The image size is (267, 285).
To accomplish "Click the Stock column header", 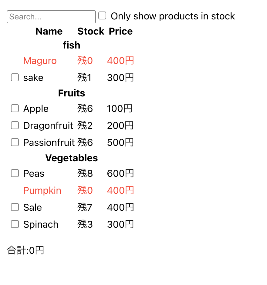I will click(91, 31).
